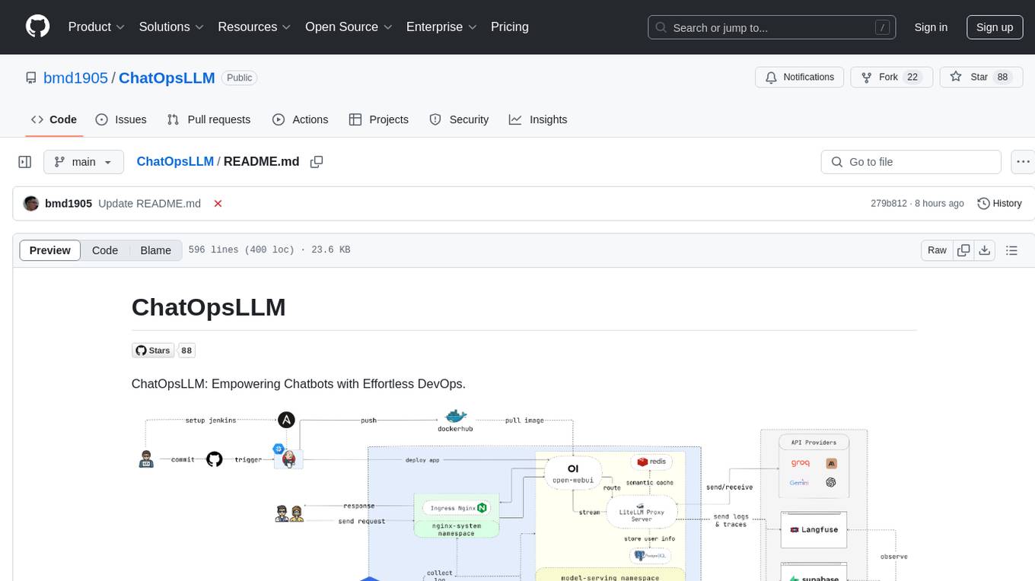The image size is (1035, 581).
Task: Click the GitHub Stars badge
Action: [x=153, y=351]
